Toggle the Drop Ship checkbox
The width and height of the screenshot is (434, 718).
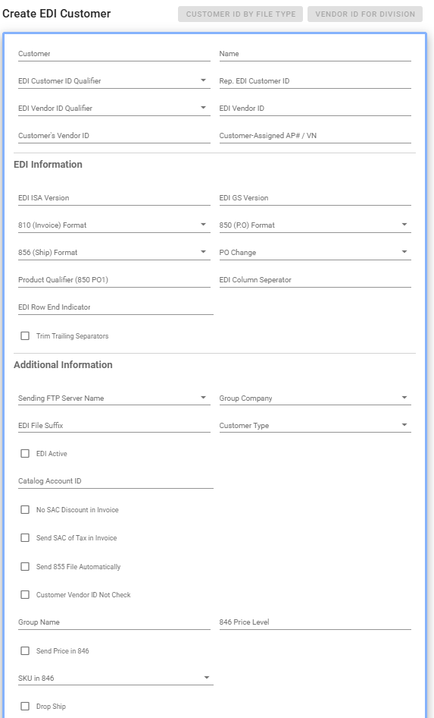point(25,707)
